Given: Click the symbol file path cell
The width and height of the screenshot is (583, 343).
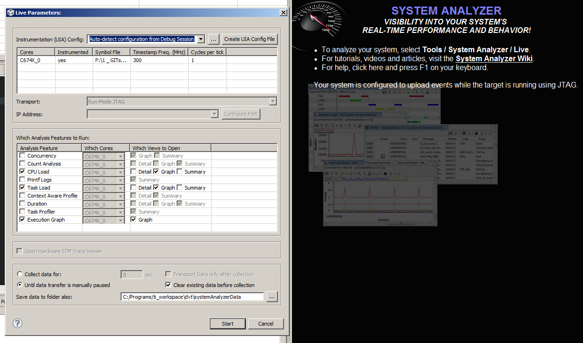Looking at the screenshot, I should [111, 60].
